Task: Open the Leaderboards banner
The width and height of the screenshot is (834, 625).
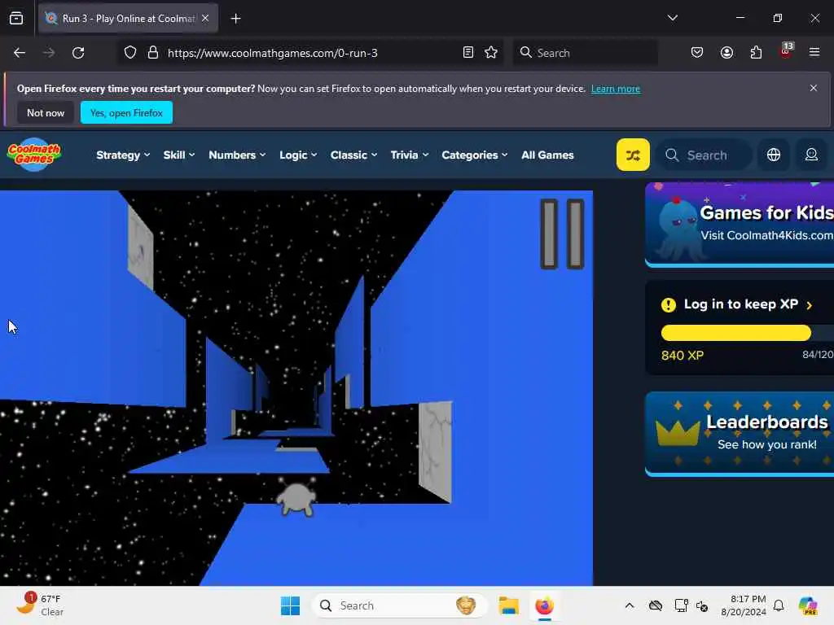Action: click(x=740, y=434)
